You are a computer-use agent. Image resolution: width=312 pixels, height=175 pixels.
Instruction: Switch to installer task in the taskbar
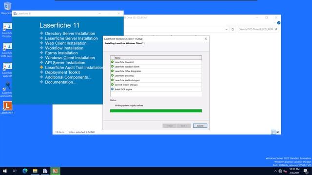point(45,171)
